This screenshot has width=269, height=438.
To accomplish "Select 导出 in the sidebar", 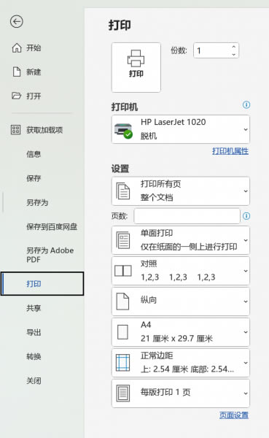I will pyautogui.click(x=34, y=332).
